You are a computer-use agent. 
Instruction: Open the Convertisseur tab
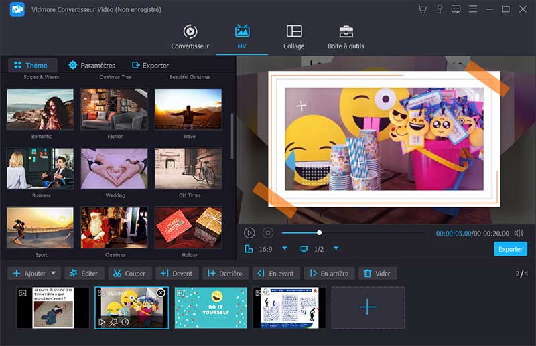pos(190,37)
